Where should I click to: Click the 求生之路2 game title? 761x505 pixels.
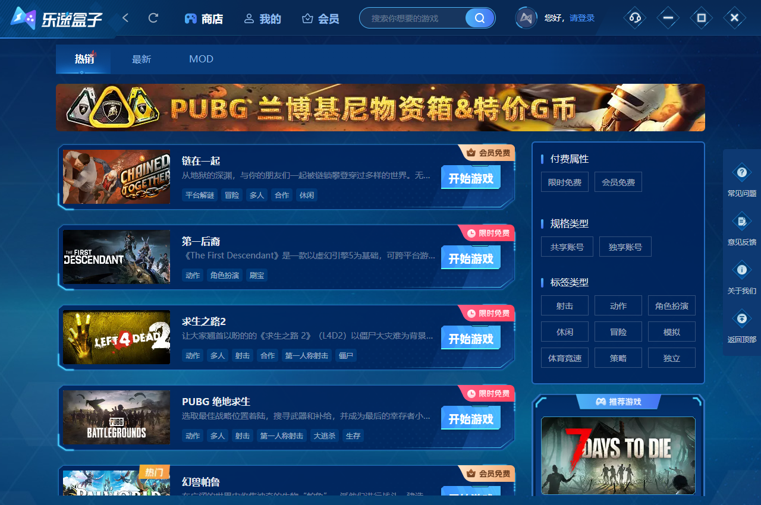204,321
